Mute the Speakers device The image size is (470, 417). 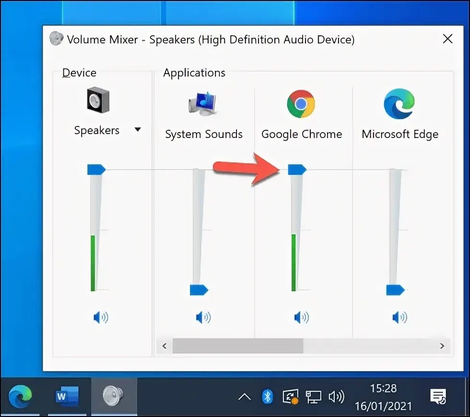[101, 318]
